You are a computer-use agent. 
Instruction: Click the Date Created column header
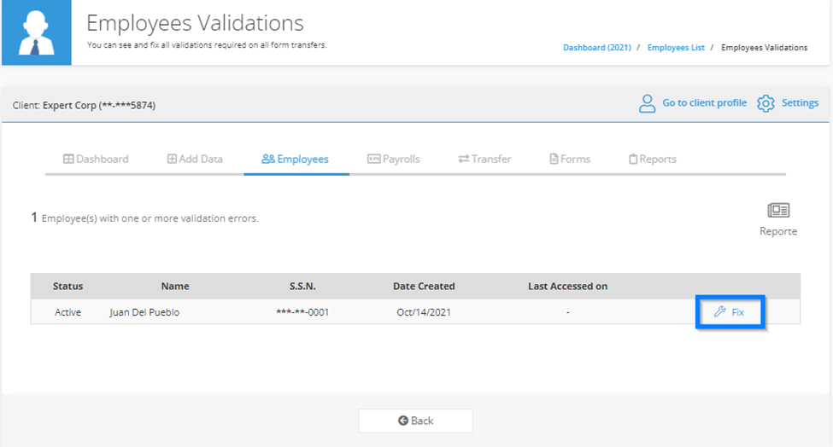click(x=424, y=287)
